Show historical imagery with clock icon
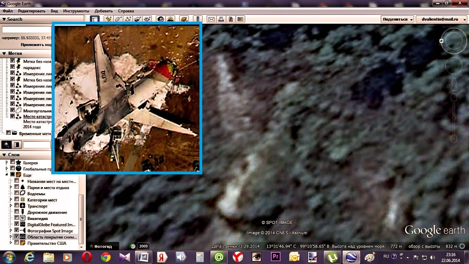 (160, 19)
